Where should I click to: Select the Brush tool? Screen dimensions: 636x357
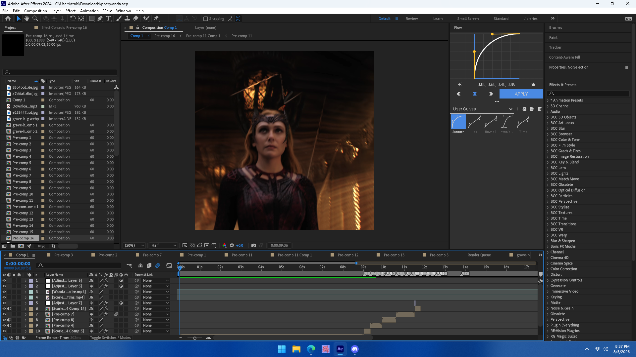(x=119, y=19)
